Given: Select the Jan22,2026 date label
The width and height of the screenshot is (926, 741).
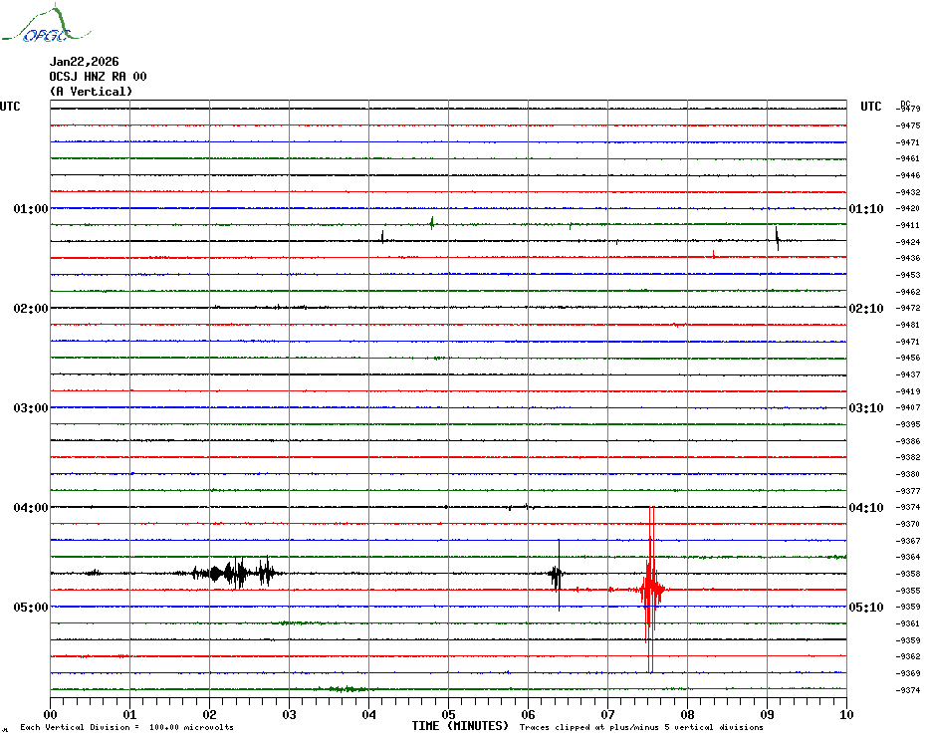Looking at the screenshot, I should point(84,62).
